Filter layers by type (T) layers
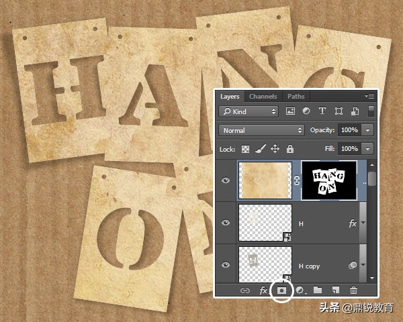403x322 pixels. [x=322, y=111]
